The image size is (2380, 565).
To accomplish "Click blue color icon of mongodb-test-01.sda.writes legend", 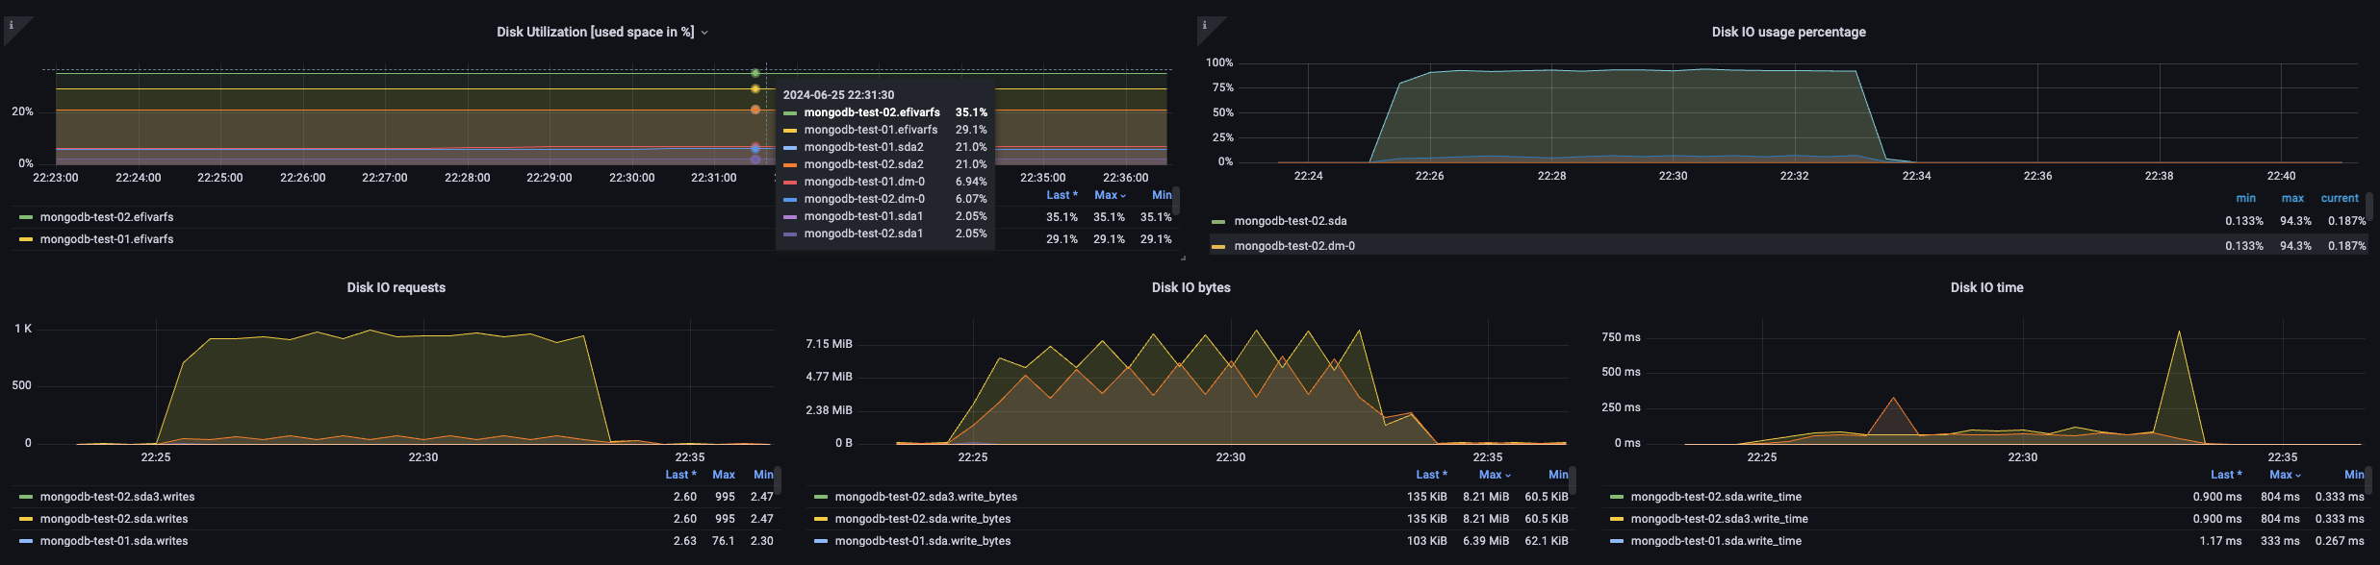I will pos(26,541).
